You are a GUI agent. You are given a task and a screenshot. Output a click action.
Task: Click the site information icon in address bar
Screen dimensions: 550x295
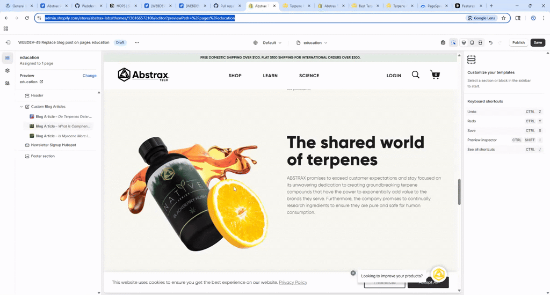39,18
